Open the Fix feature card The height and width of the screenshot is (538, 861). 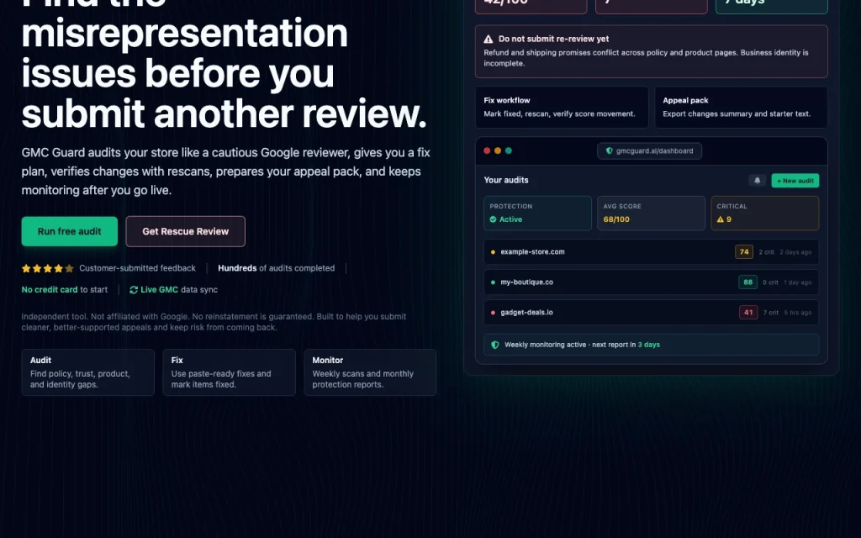click(x=229, y=372)
